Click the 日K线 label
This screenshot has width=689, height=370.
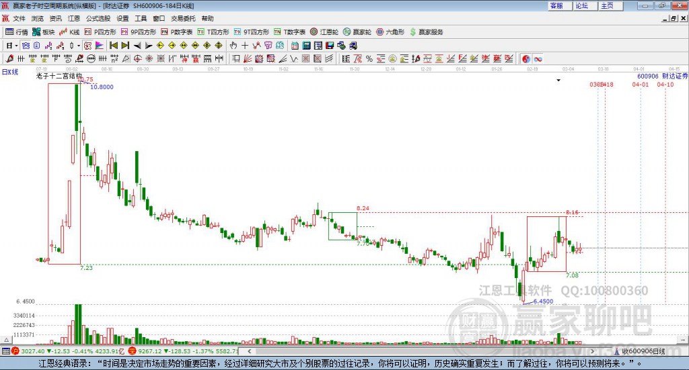10,72
